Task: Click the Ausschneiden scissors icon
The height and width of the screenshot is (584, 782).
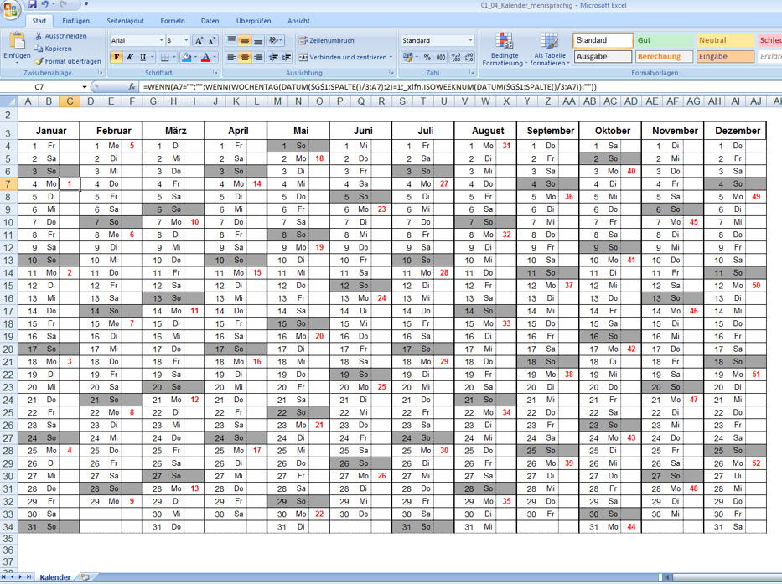Action: tap(39, 36)
